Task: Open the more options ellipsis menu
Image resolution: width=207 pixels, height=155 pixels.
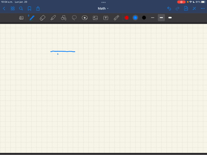Action: point(203,9)
